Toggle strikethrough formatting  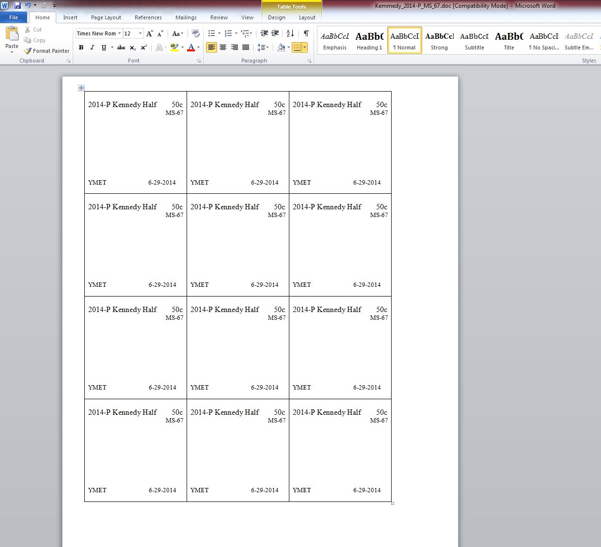121,47
